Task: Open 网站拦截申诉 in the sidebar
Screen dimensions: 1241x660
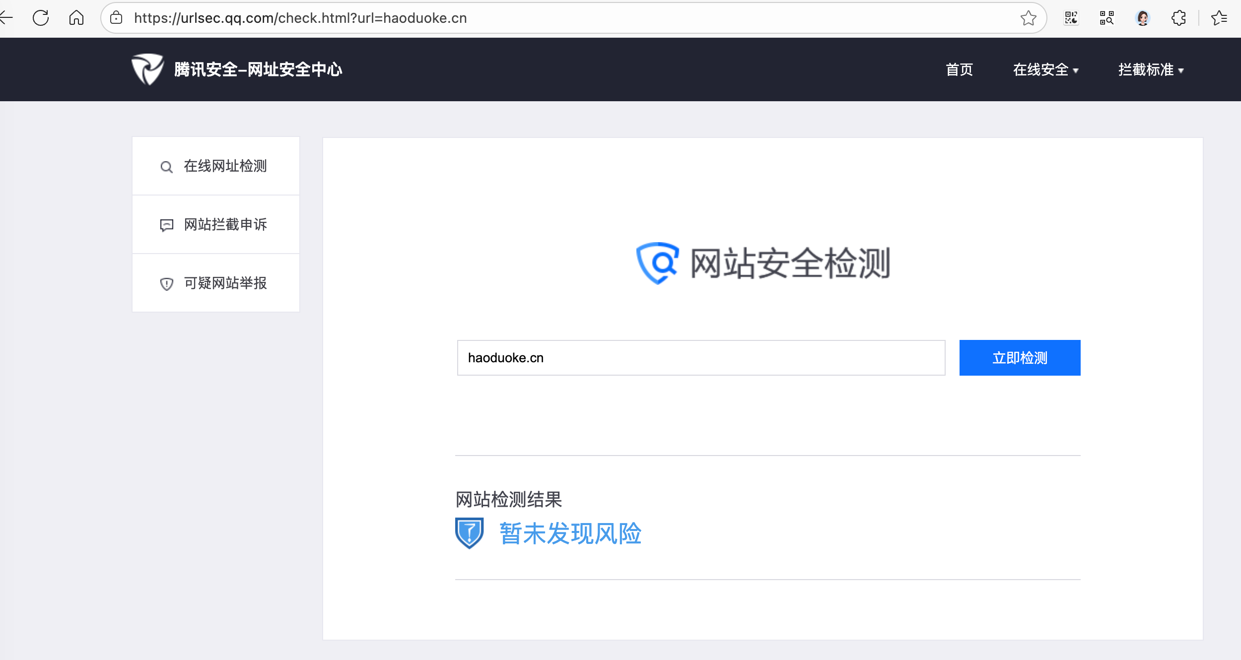Action: tap(225, 225)
